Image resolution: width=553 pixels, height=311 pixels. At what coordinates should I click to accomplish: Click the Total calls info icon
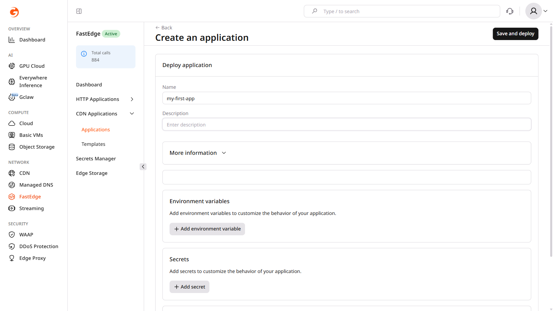(84, 54)
